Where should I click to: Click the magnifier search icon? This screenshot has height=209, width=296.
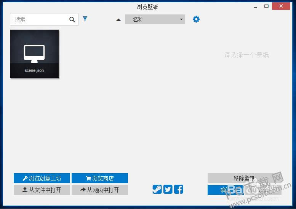(72, 19)
